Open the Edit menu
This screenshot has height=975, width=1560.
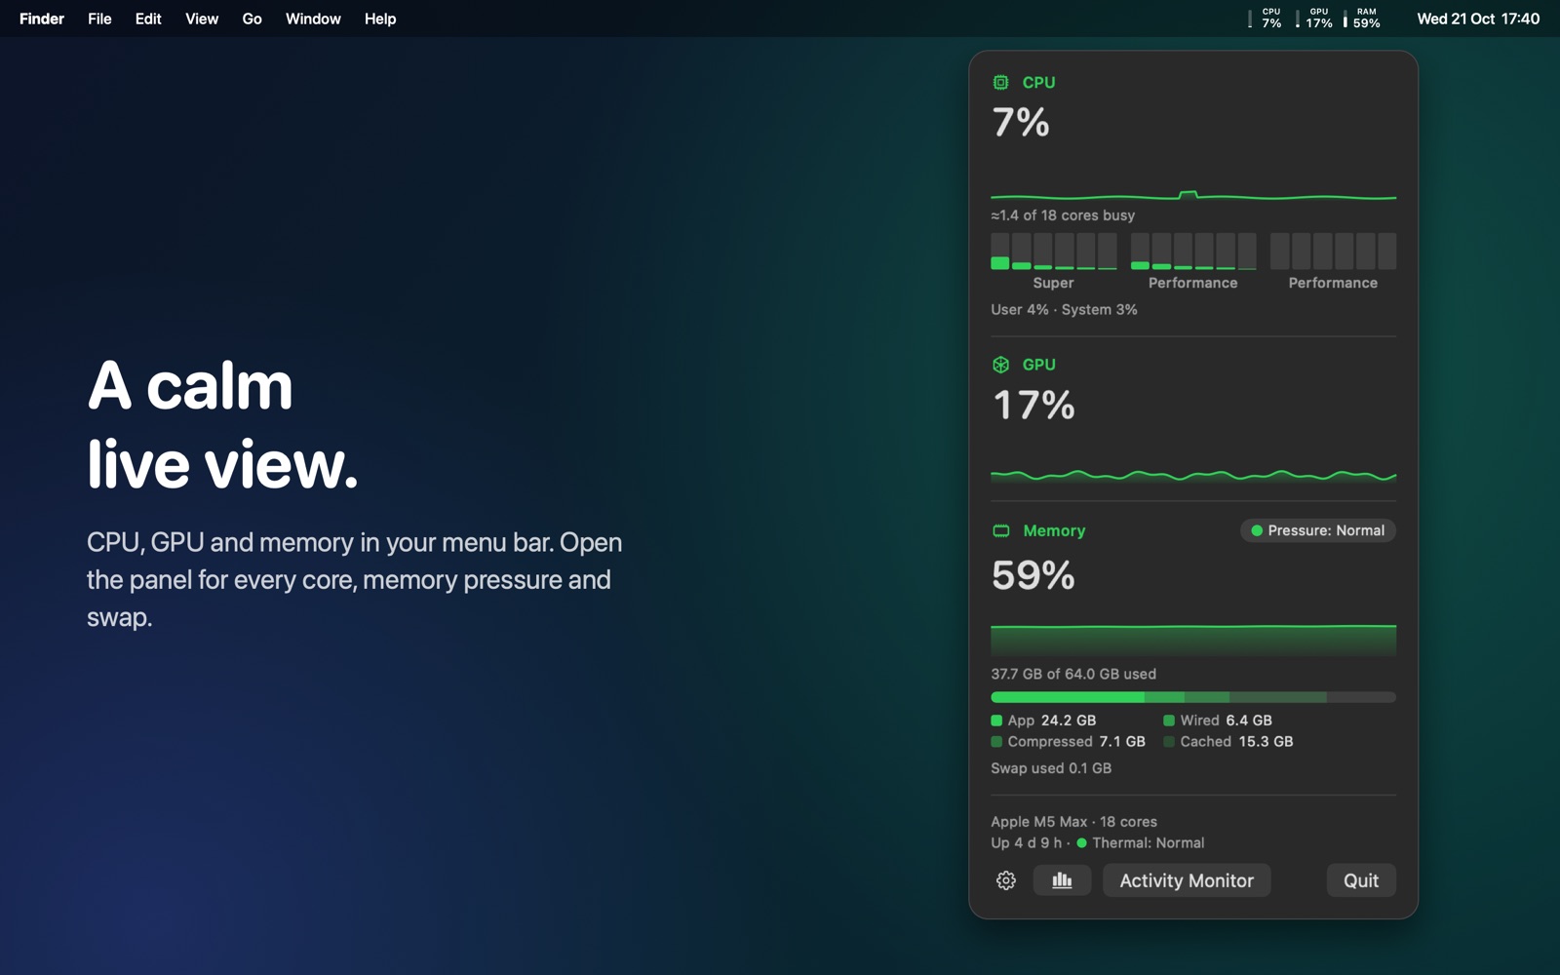click(148, 19)
